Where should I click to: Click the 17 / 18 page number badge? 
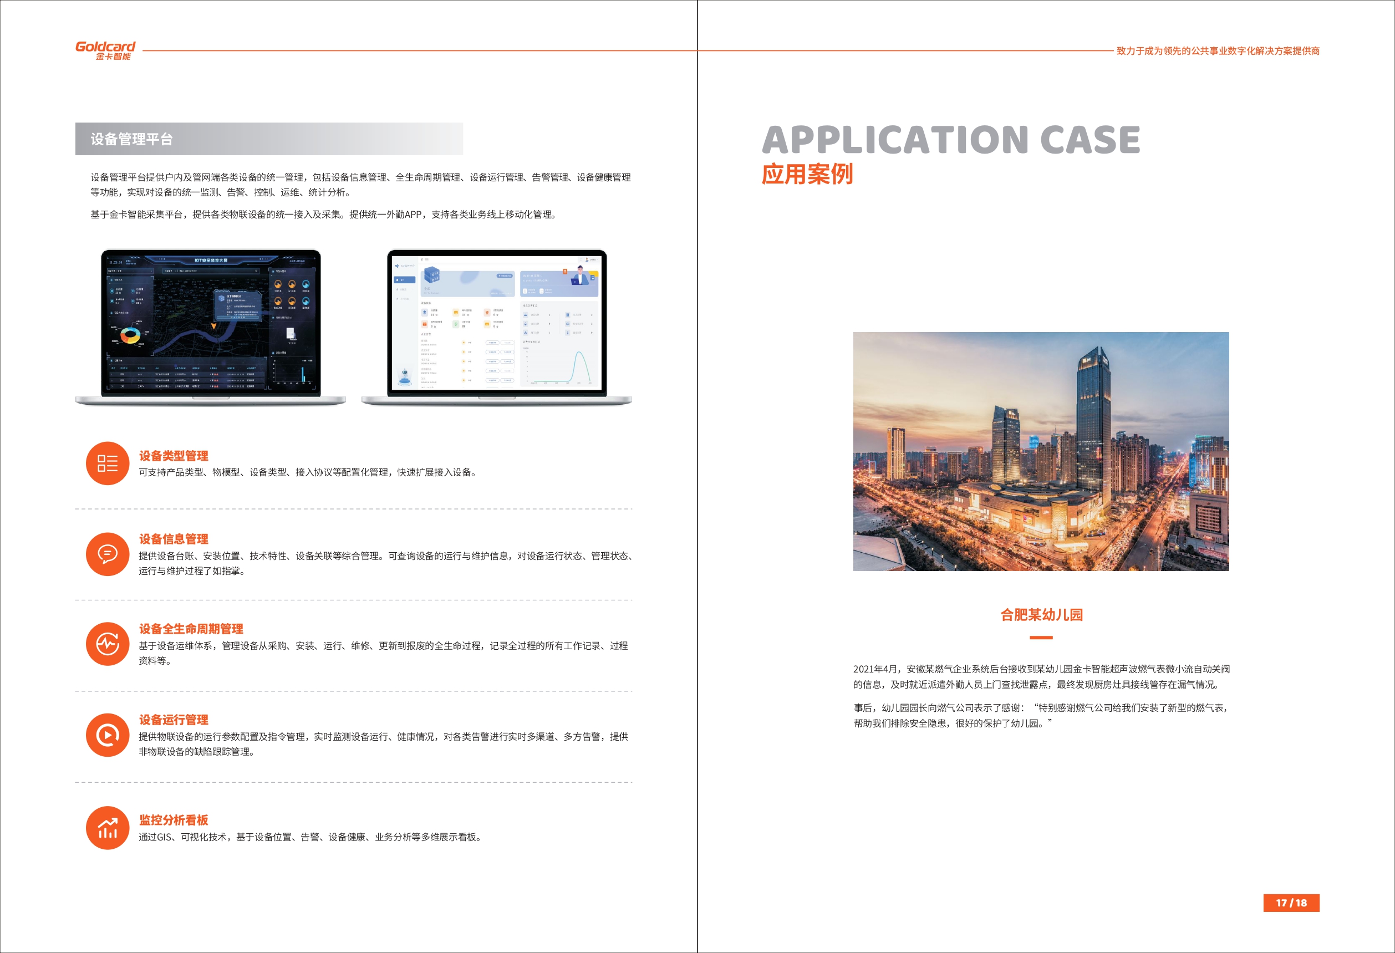1291,903
